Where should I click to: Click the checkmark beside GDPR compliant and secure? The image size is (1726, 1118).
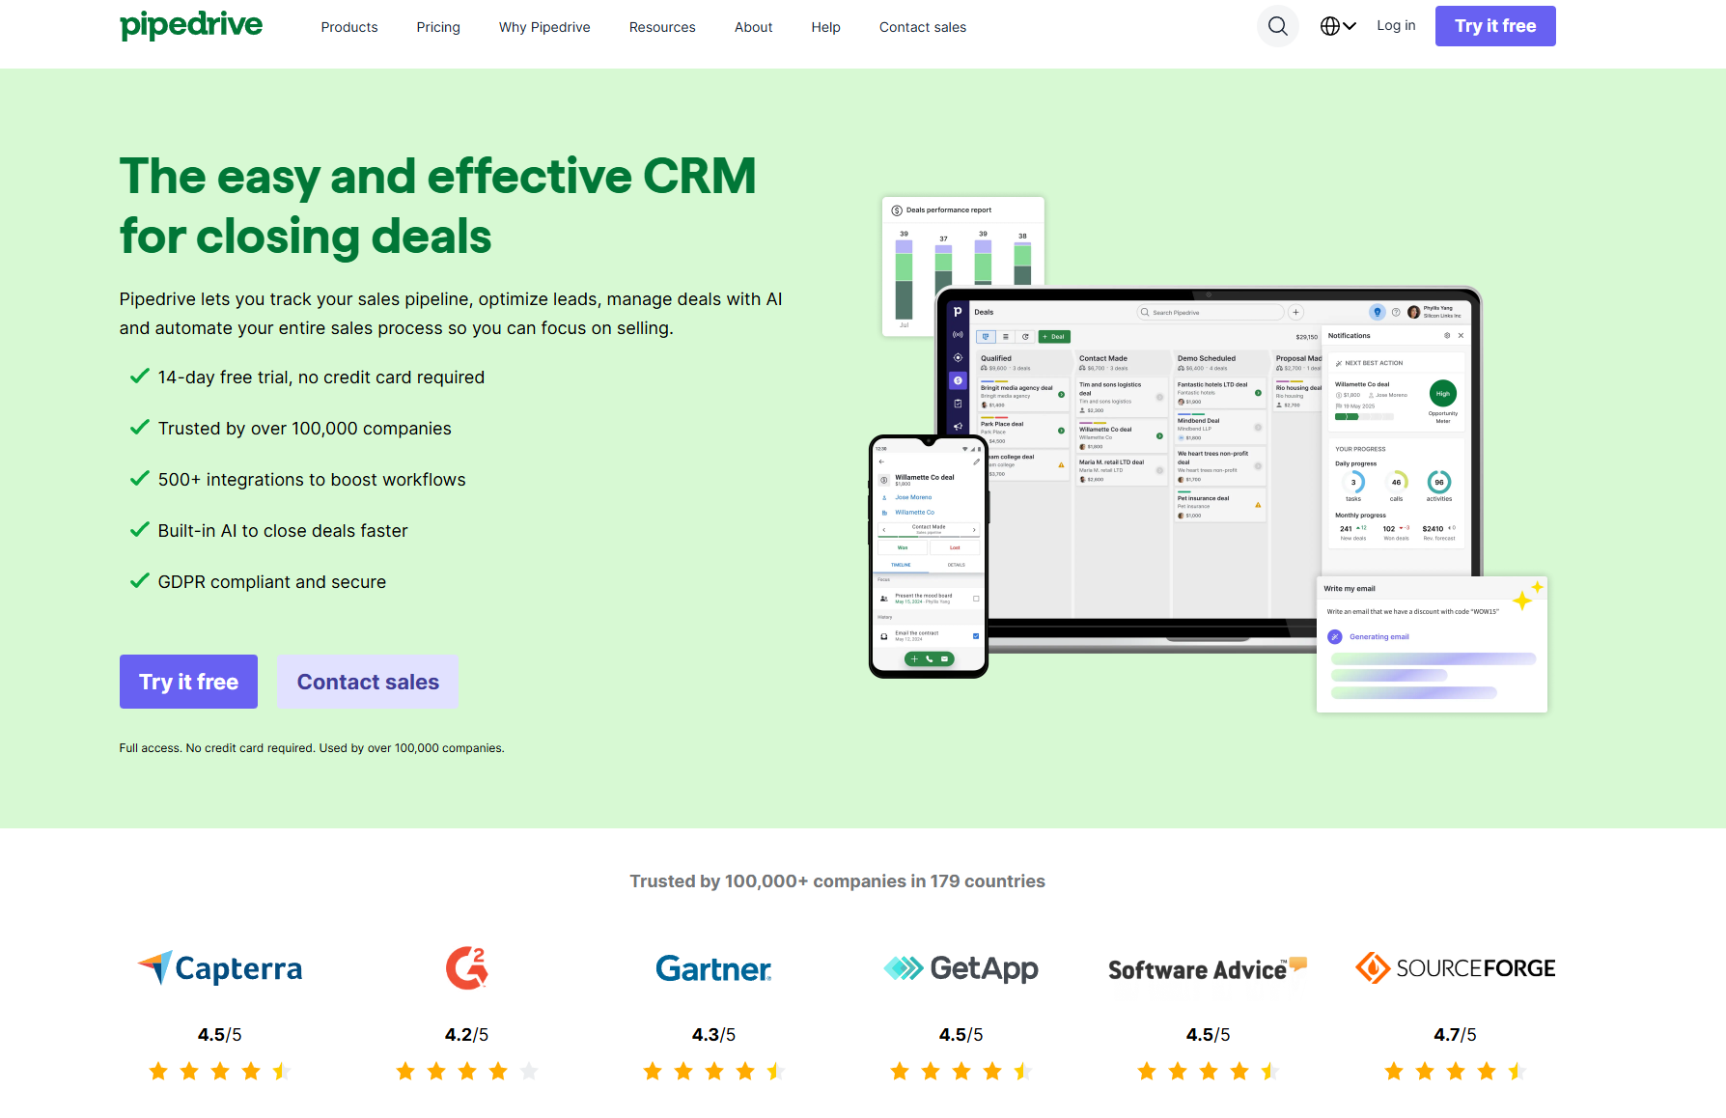tap(140, 581)
